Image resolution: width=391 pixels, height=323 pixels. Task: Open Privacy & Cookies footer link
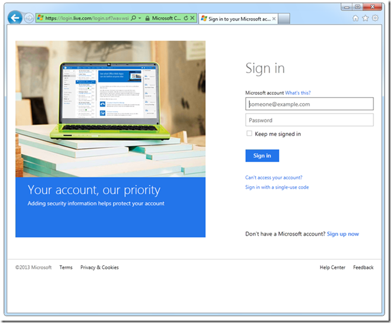[x=100, y=267]
